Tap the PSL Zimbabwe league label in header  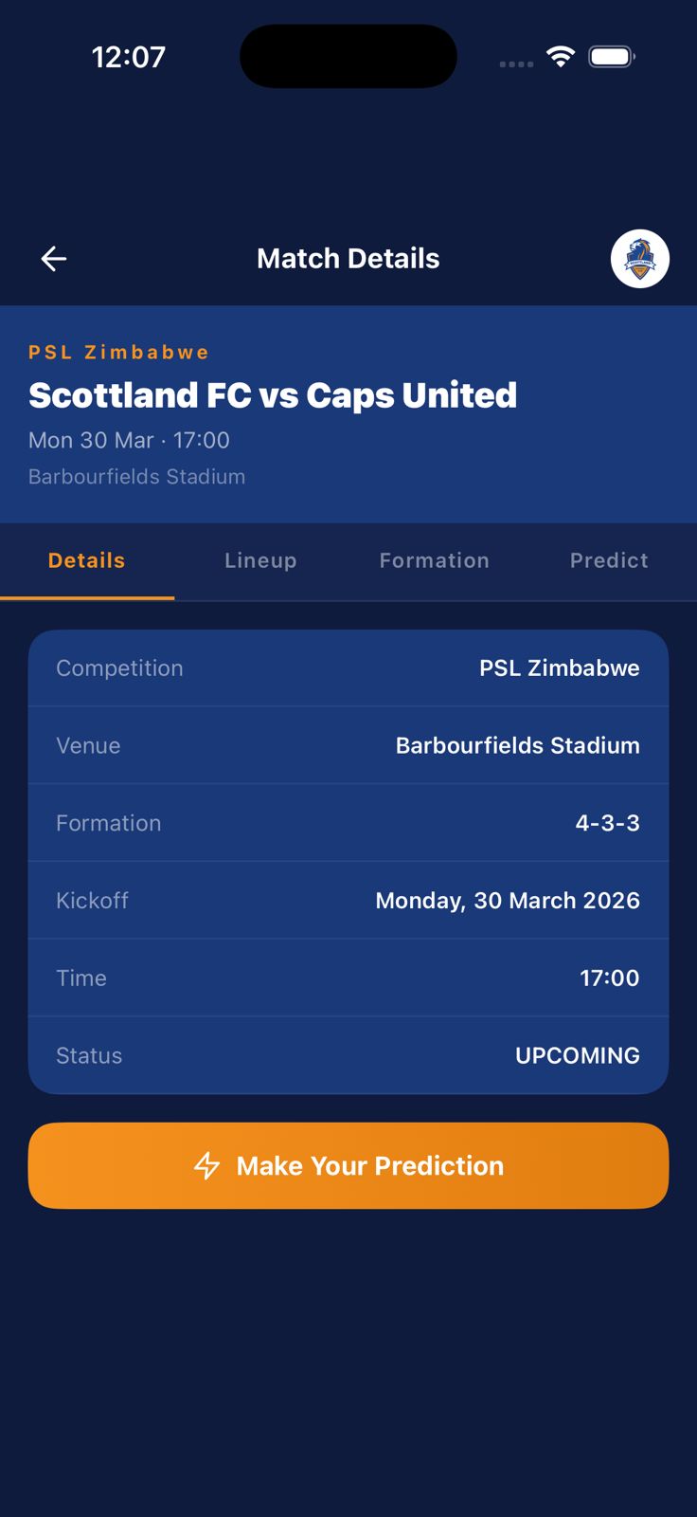118,353
